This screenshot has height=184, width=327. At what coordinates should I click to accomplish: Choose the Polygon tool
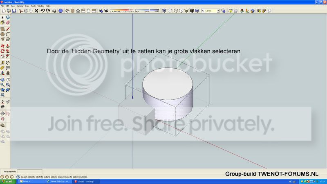pos(2,39)
